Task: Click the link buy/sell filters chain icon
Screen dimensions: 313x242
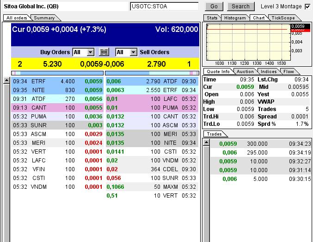Action: (x=104, y=52)
